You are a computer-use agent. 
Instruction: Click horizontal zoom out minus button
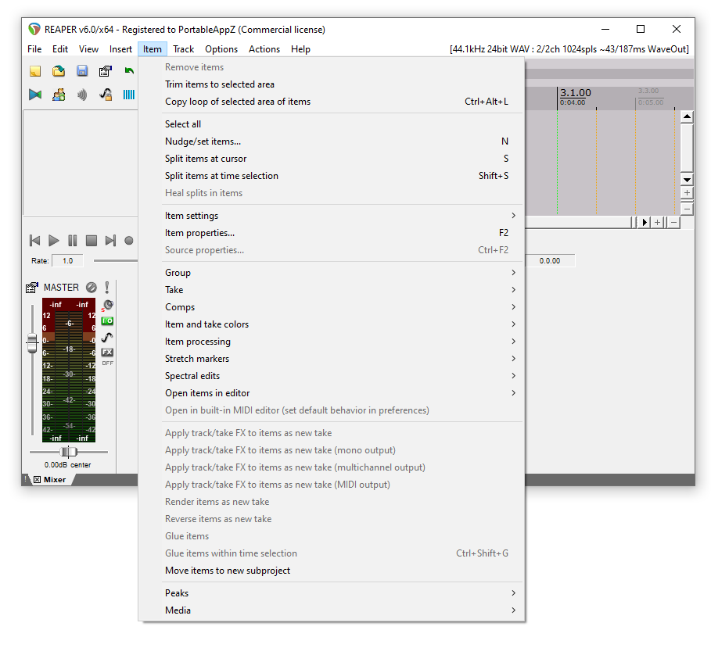tap(673, 223)
